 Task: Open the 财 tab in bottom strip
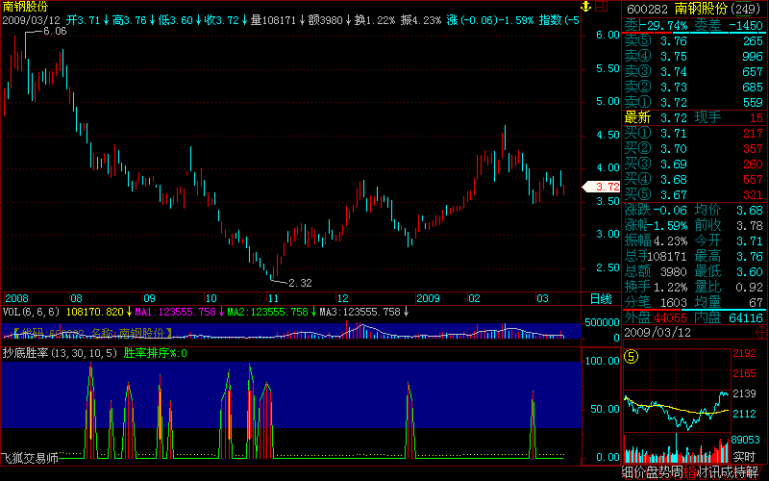point(703,473)
